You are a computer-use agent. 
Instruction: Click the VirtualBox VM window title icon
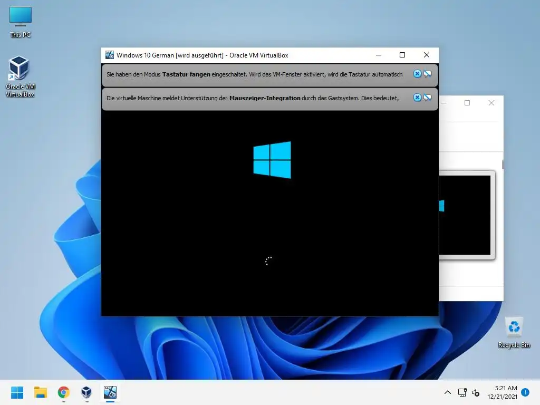point(110,55)
